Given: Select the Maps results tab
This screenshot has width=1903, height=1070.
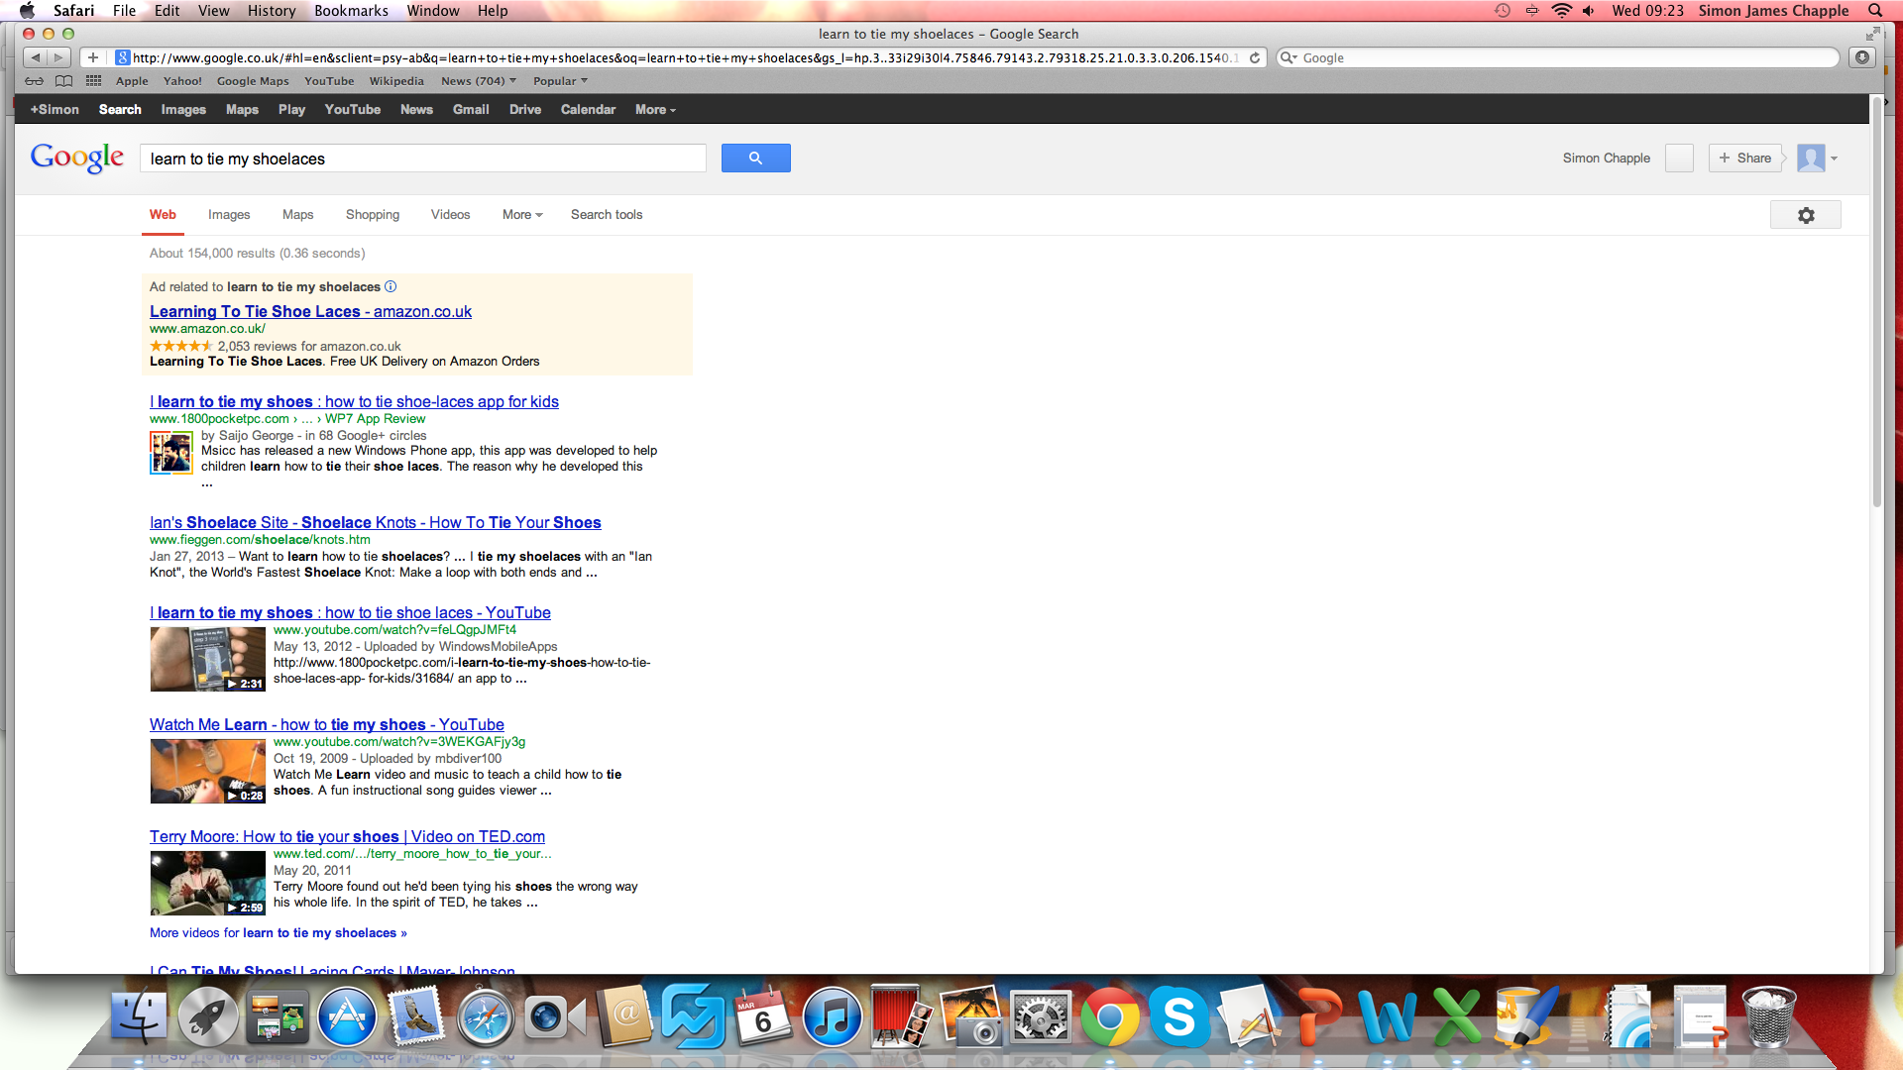Looking at the screenshot, I should tap(297, 214).
